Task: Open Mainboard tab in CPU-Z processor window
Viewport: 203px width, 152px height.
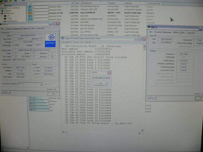Action: [18, 29]
